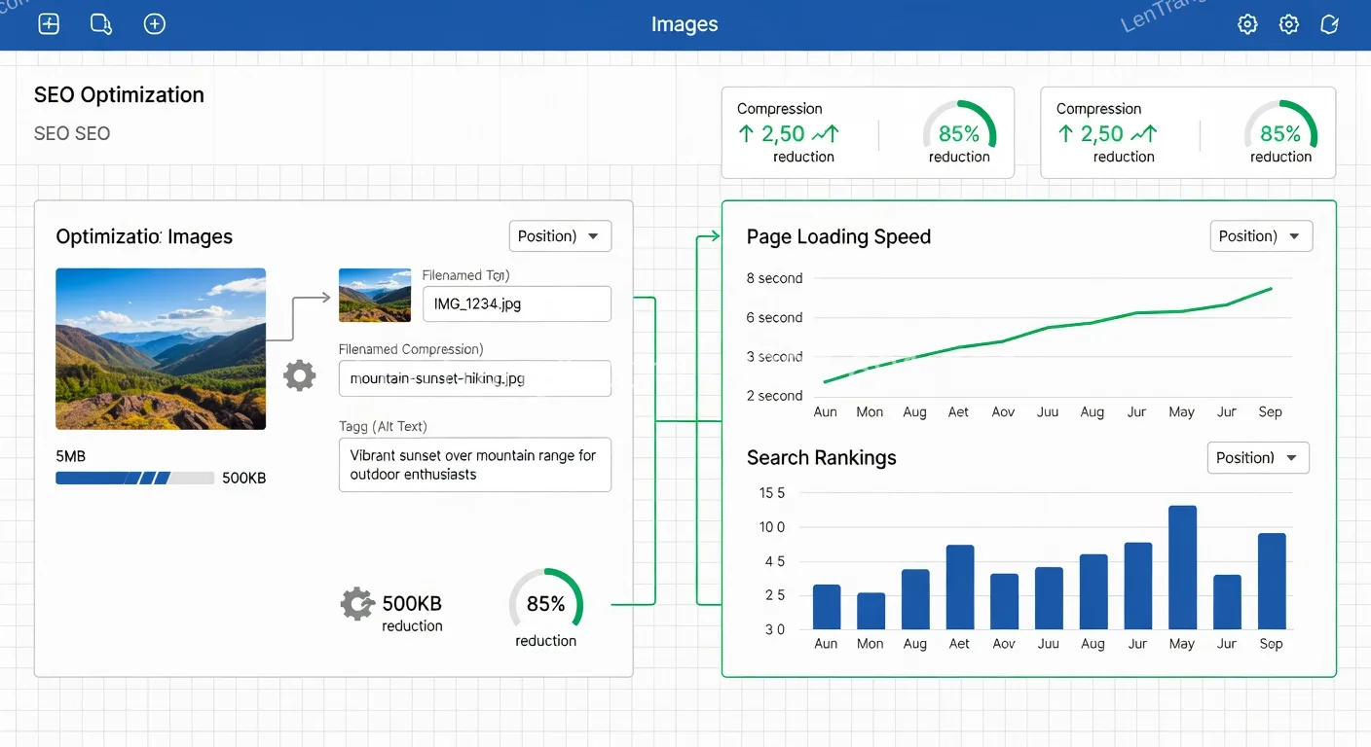Click the Aun bar in Search Rankings chart

tap(827, 607)
